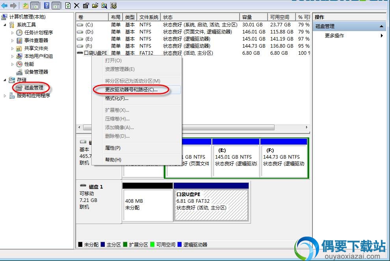
Task: Select the (E:) volume row drive icon
Action: tap(80, 39)
